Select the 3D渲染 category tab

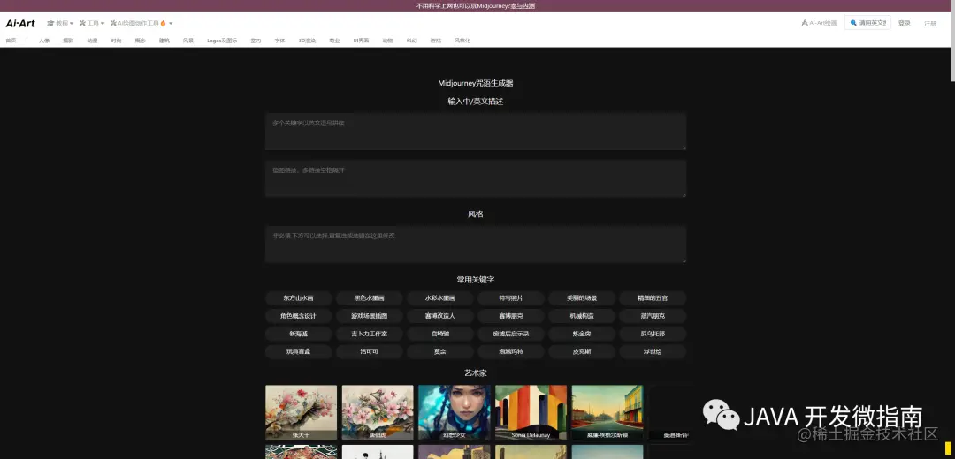307,41
